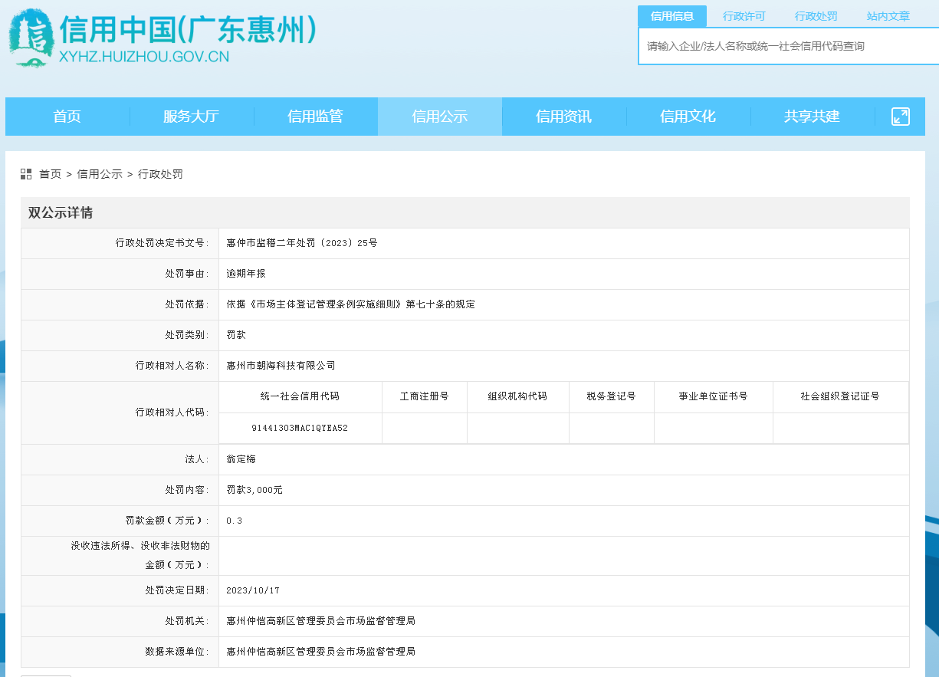
Task: Click the site title 信用中国(广东惠州)
Action: 188,29
